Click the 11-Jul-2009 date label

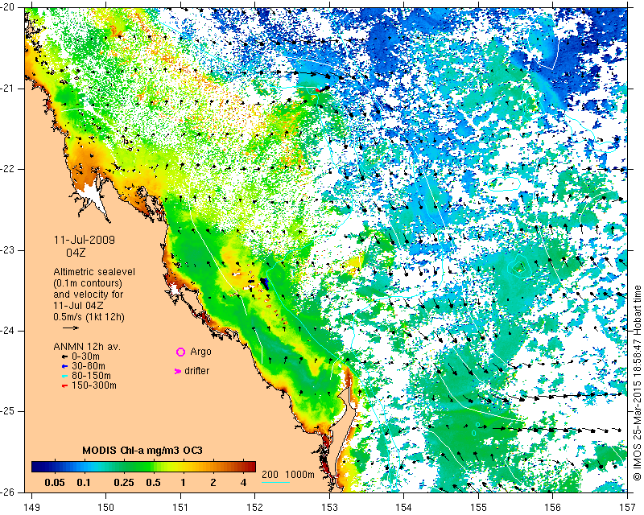pyautogui.click(x=85, y=240)
